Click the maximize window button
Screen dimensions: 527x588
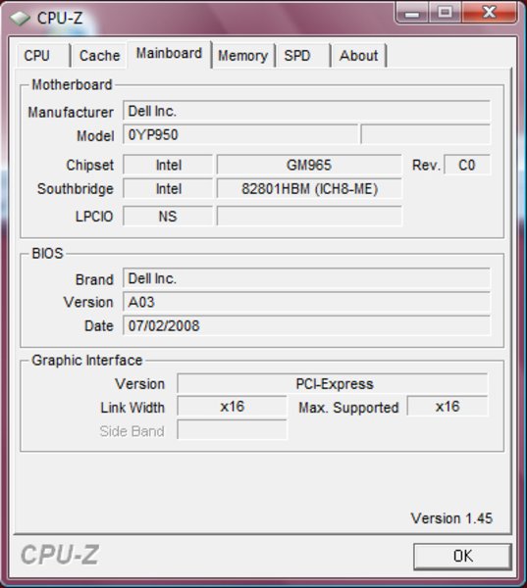tap(446, 14)
